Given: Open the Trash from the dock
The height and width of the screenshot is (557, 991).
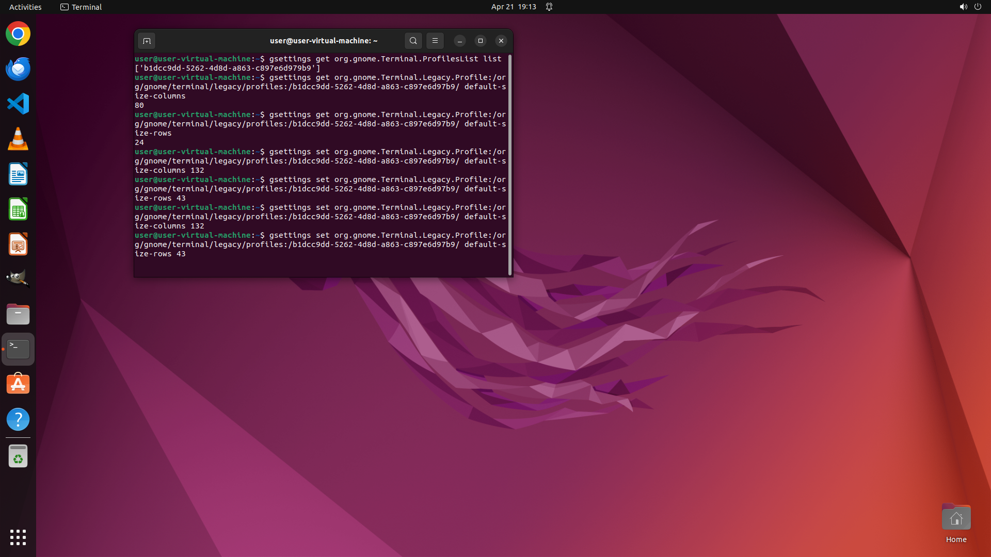Looking at the screenshot, I should (18, 456).
